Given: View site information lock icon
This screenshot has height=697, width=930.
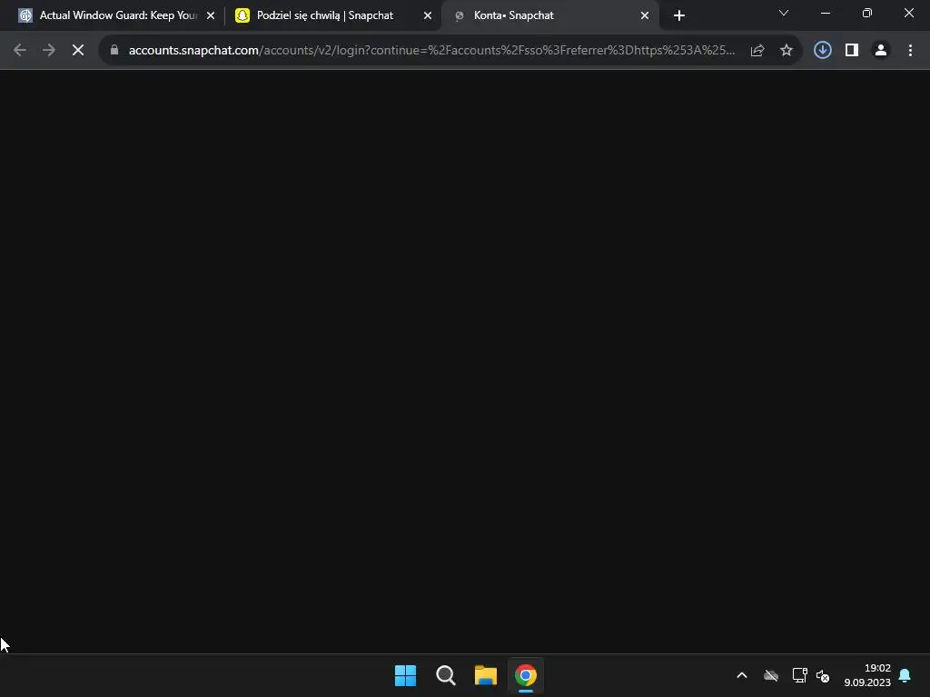Looking at the screenshot, I should click(x=114, y=51).
